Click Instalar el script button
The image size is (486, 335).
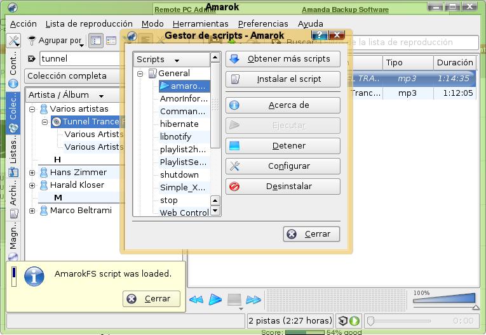tap(283, 79)
